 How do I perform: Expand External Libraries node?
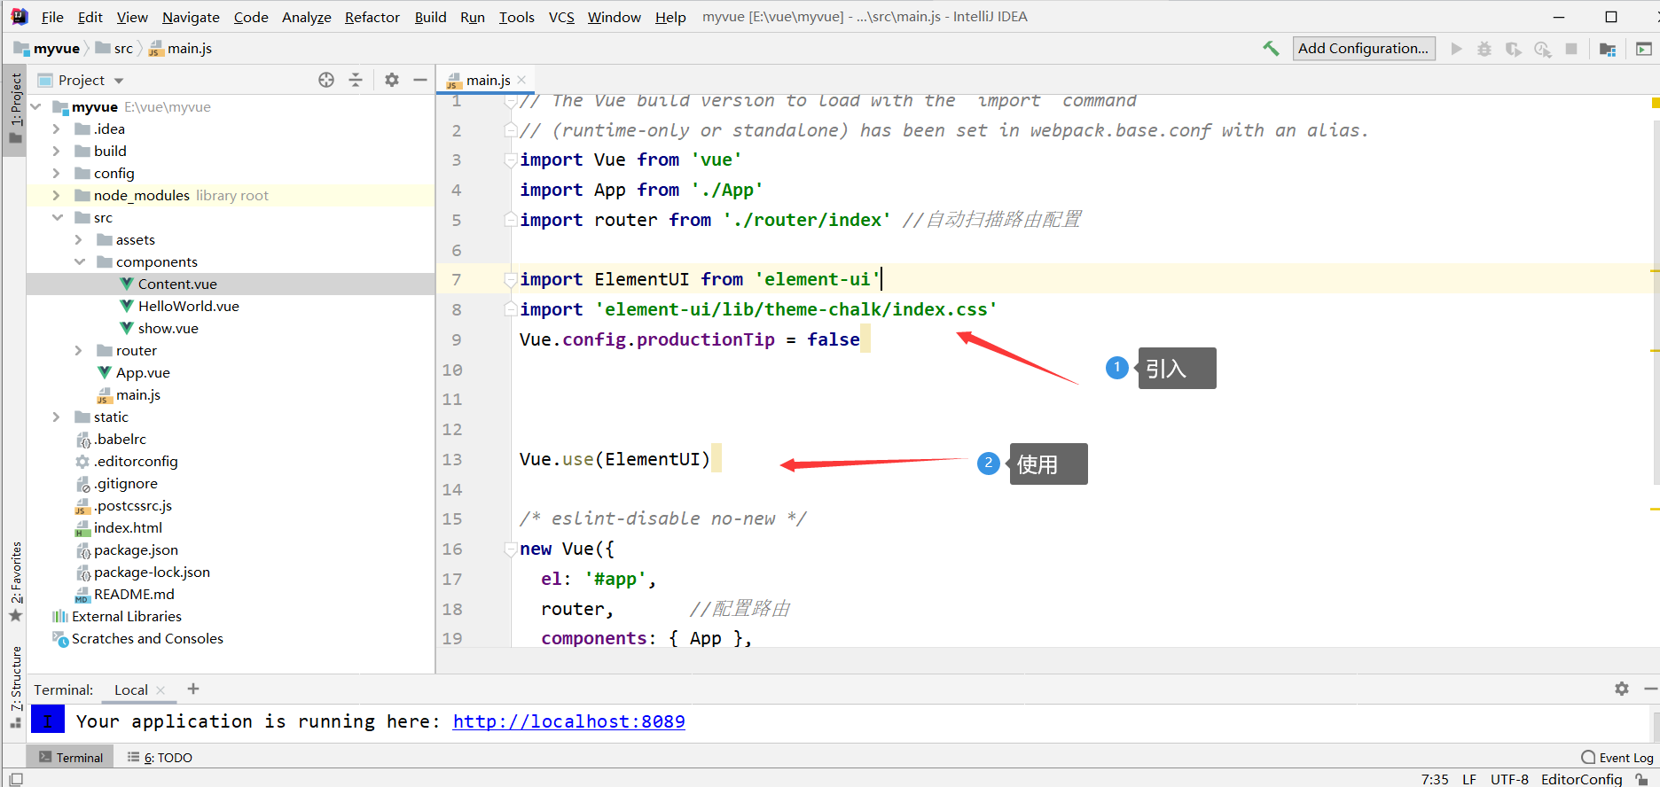(127, 616)
